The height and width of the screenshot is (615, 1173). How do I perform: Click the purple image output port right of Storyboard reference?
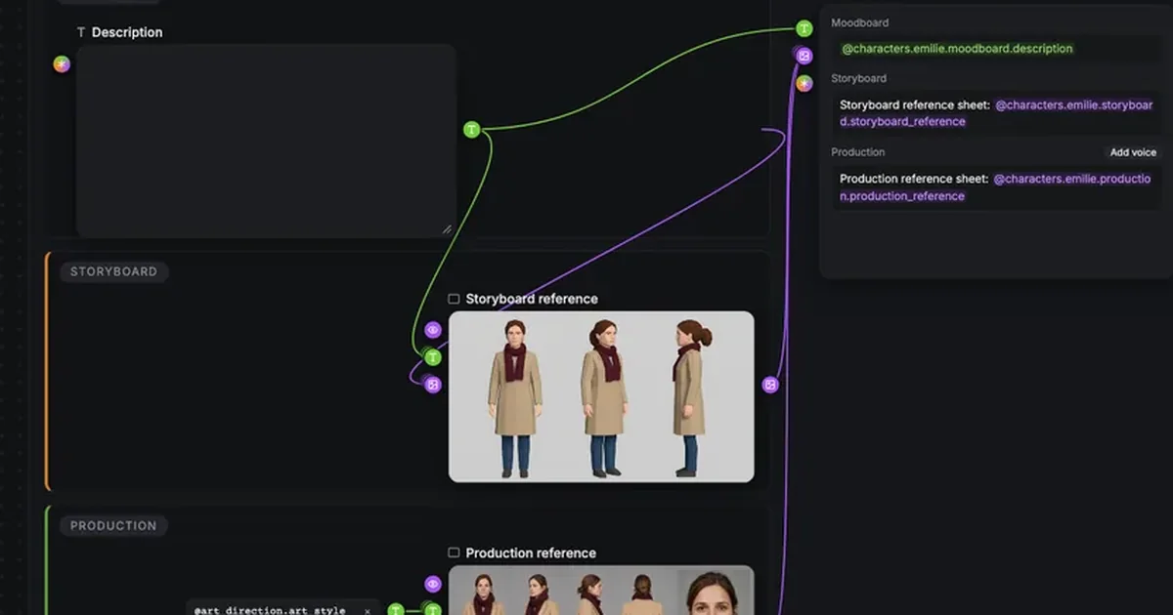770,385
